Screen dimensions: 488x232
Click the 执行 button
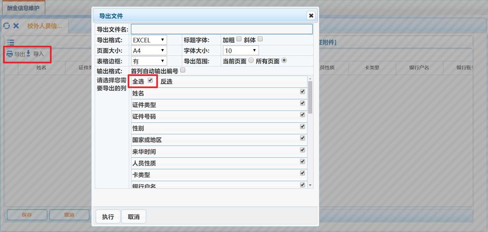[x=108, y=217]
